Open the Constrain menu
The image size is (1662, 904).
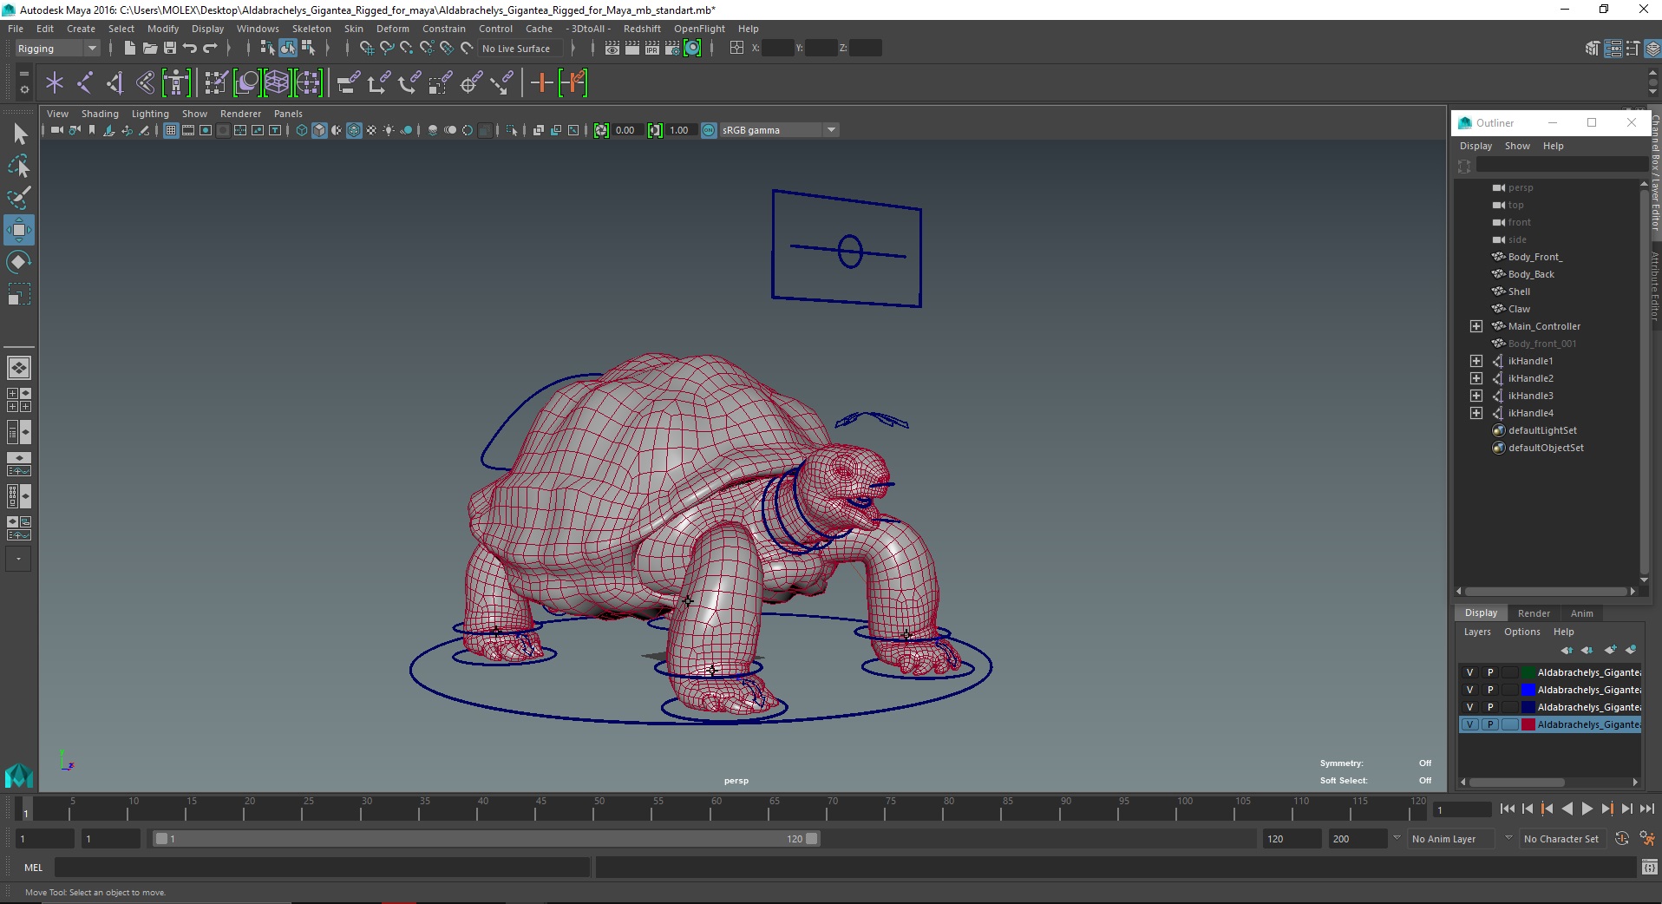click(444, 29)
